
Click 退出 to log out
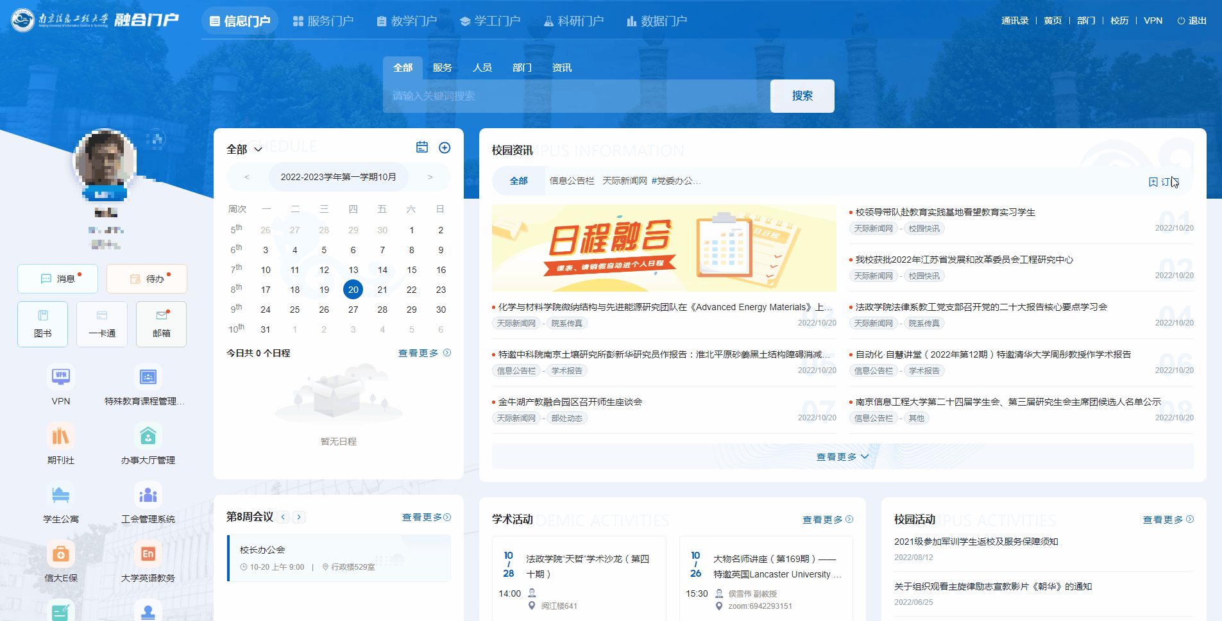pyautogui.click(x=1192, y=21)
